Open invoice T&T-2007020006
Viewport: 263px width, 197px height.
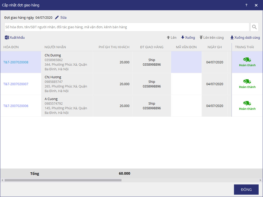coord(16,106)
